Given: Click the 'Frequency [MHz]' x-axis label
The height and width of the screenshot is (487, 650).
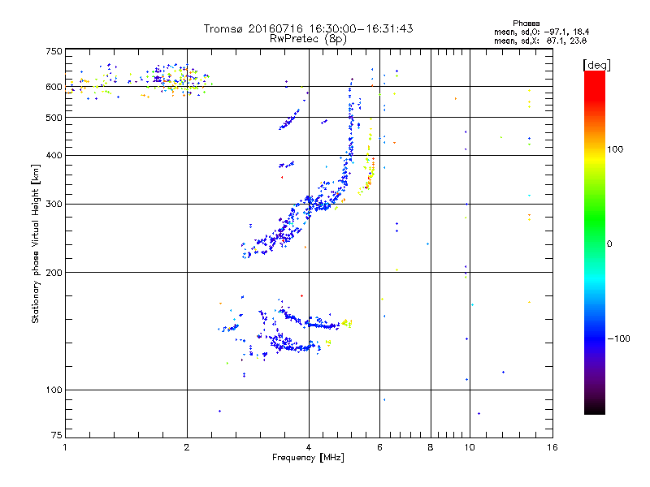Looking at the screenshot, I should 308,458.
